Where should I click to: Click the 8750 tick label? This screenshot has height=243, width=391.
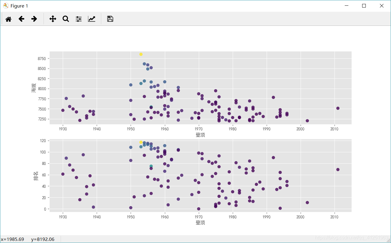pyautogui.click(x=42, y=59)
